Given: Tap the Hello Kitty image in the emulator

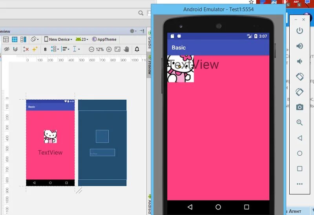Looking at the screenshot, I should tap(181, 69).
